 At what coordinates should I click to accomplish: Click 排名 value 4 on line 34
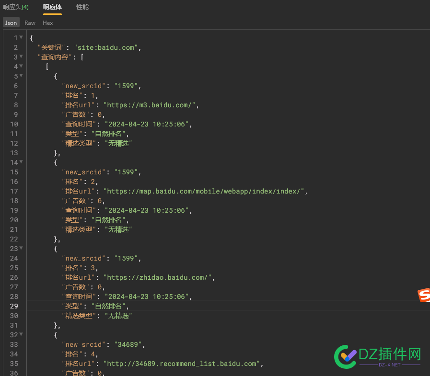point(93,354)
